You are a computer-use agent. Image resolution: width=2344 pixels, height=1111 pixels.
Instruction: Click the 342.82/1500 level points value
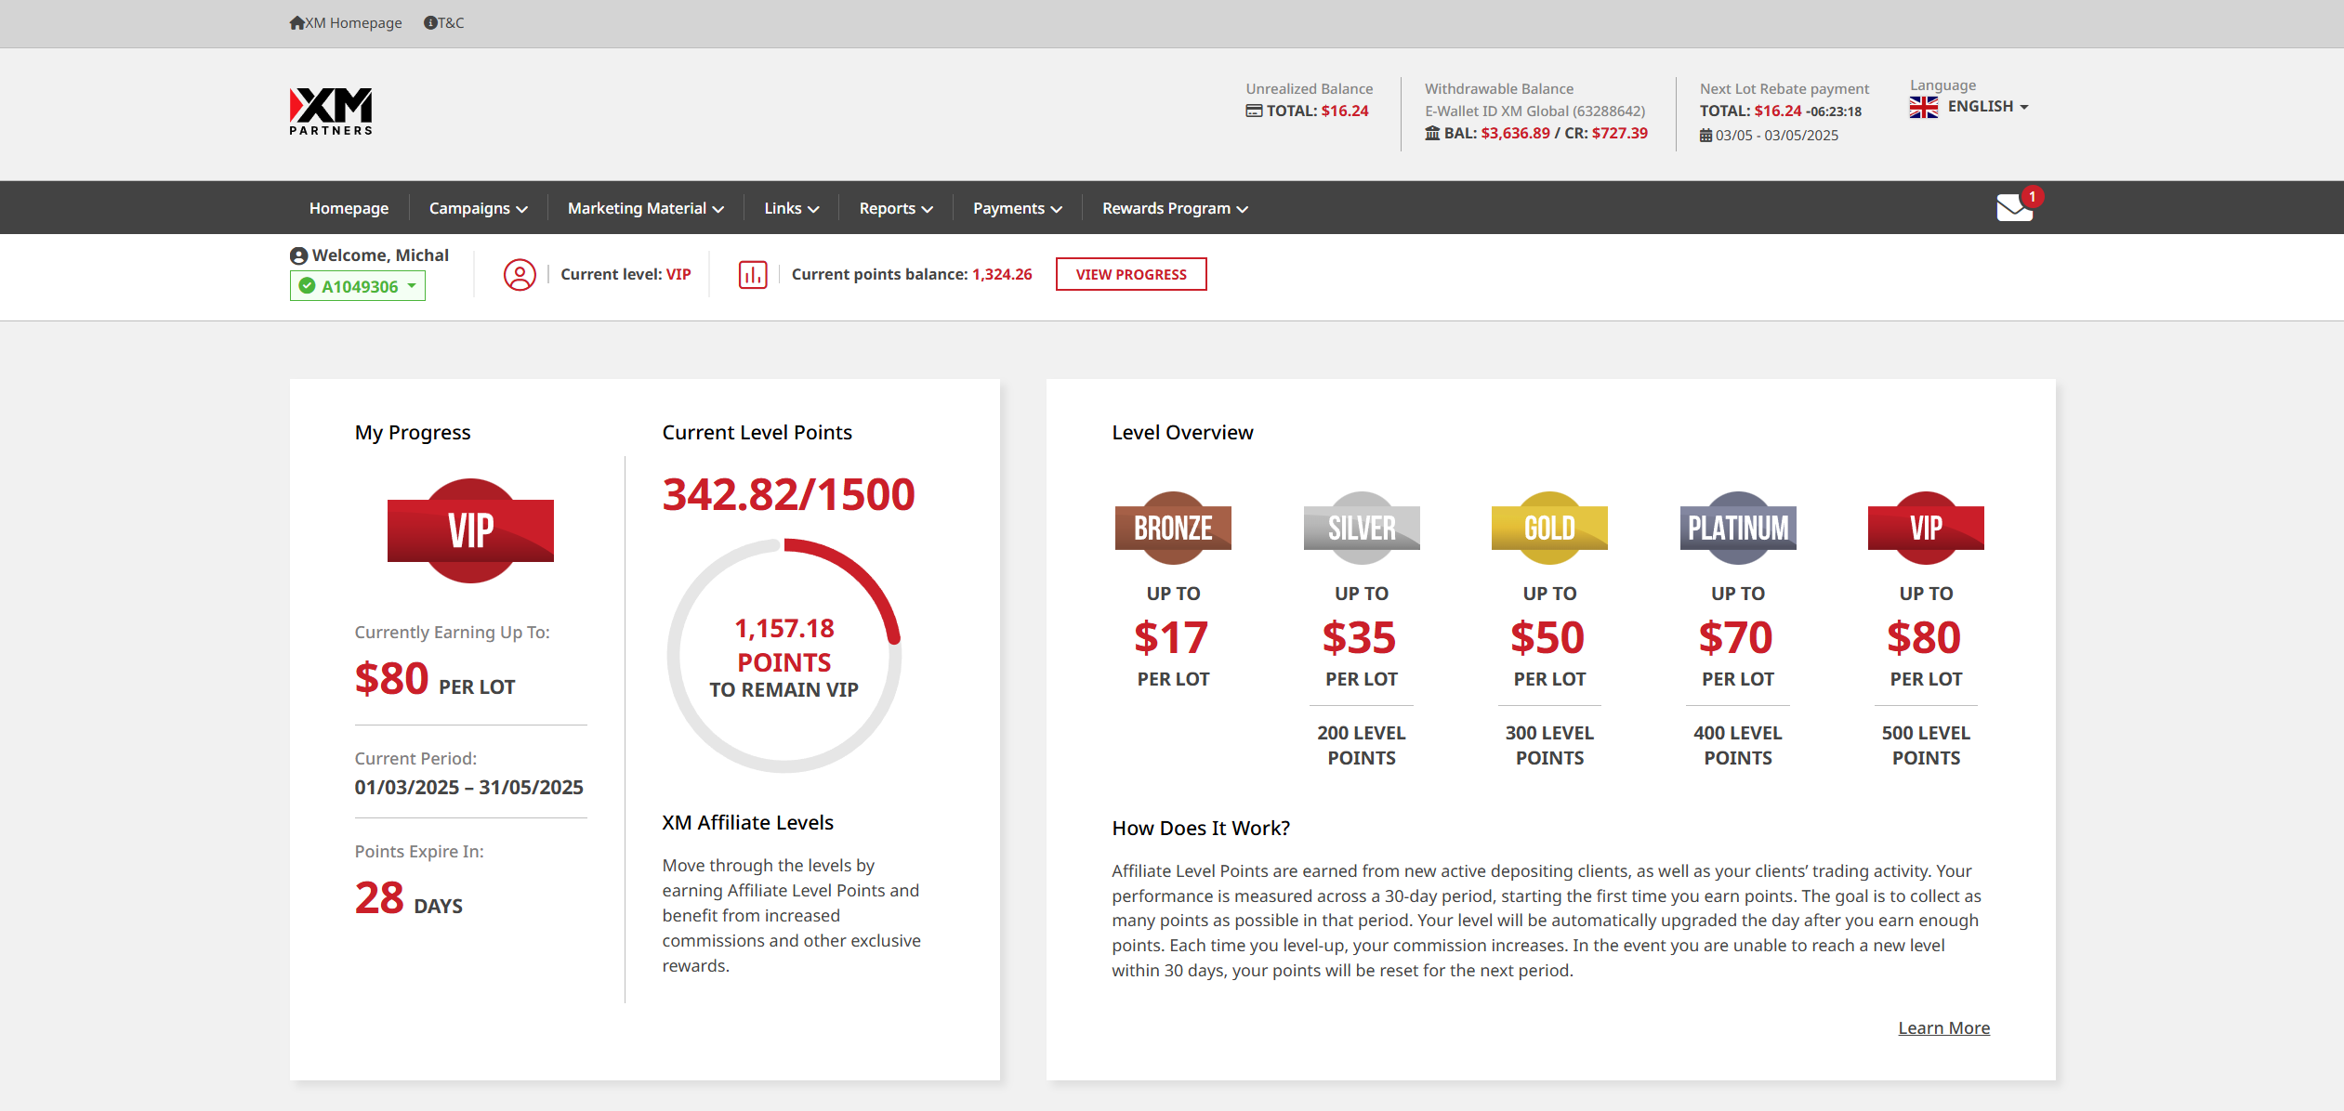pos(788,494)
